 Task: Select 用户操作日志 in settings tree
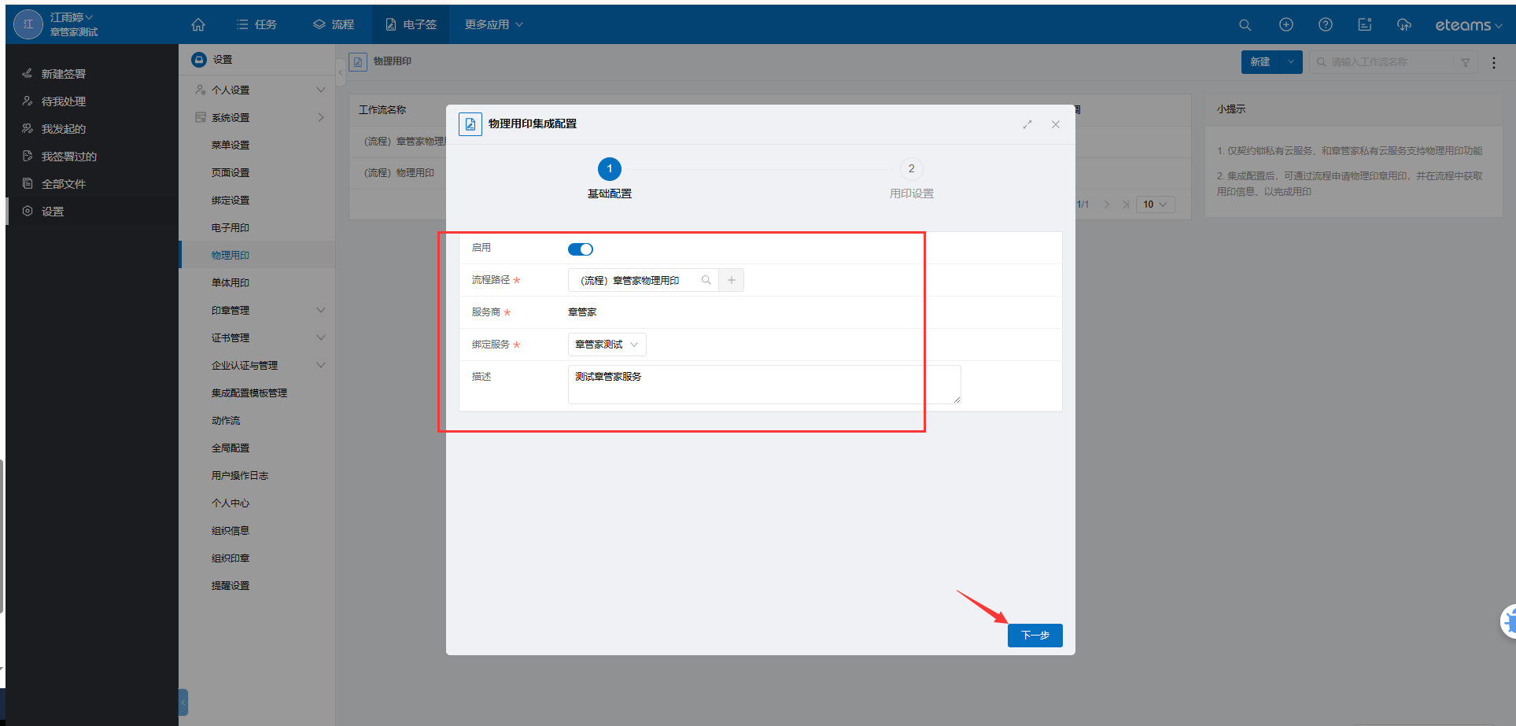tap(240, 476)
